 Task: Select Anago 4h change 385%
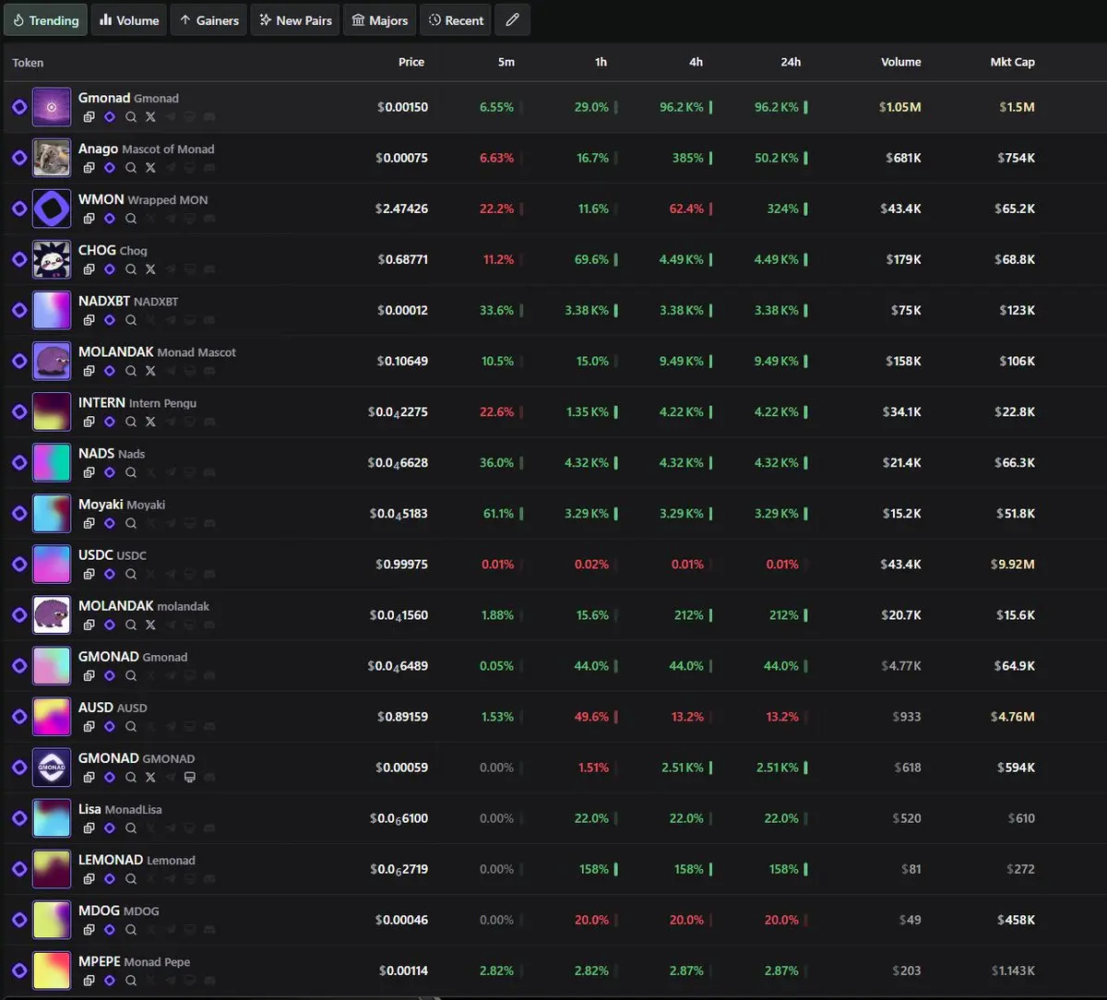tap(688, 159)
